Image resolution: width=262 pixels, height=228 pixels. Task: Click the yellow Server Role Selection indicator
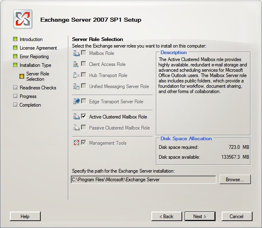[22, 76]
